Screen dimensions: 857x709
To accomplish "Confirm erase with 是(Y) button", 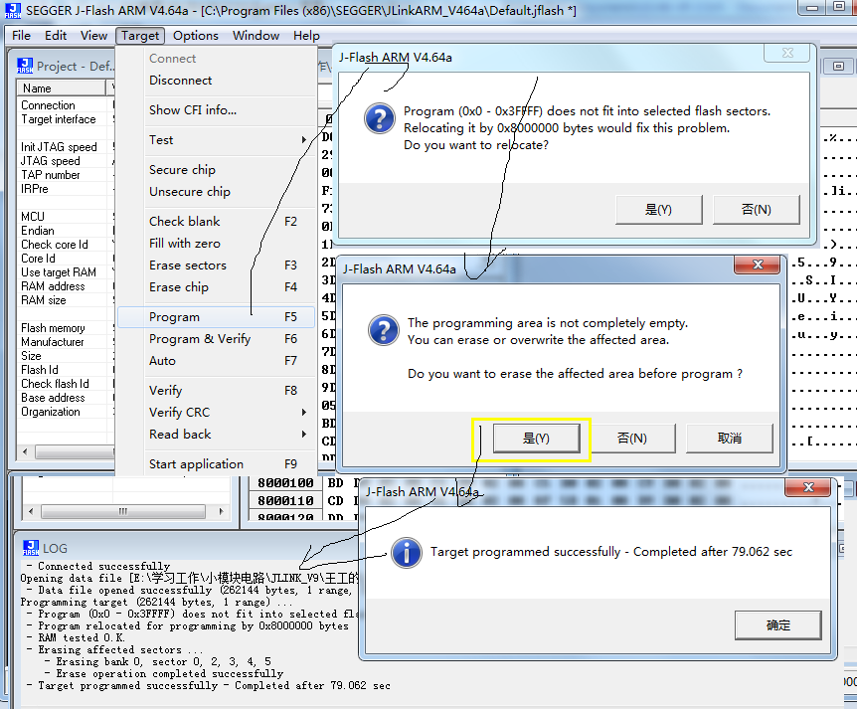I will (x=536, y=438).
